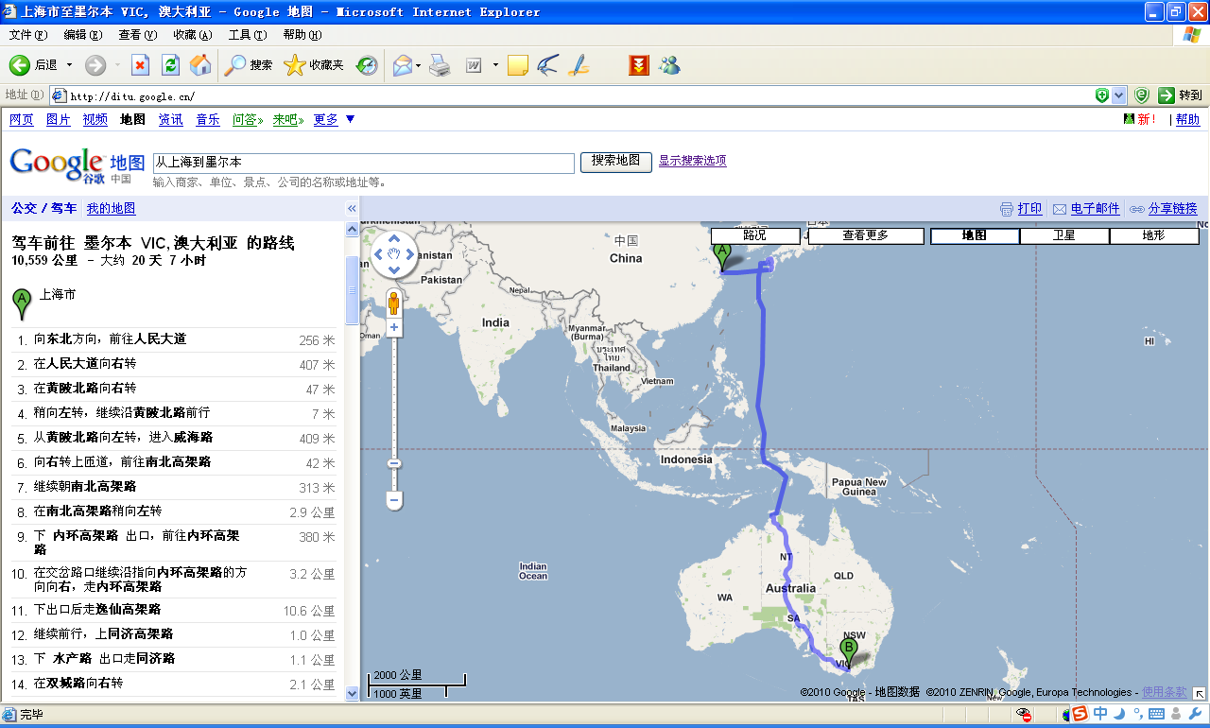1210x728 pixels.
Task: Open the 我的地图 (My Maps) tab link
Action: 111,209
